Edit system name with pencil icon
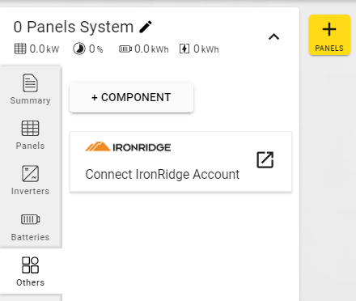 146,27
